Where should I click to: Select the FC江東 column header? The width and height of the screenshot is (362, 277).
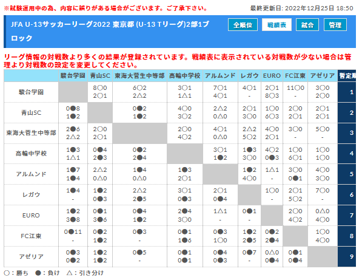click(295, 75)
